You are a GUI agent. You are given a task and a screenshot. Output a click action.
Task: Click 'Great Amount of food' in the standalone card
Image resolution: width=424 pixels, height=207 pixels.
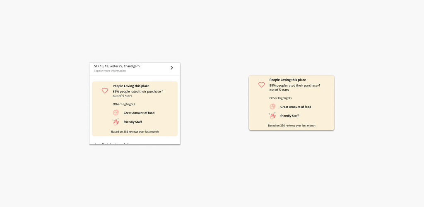click(x=296, y=107)
